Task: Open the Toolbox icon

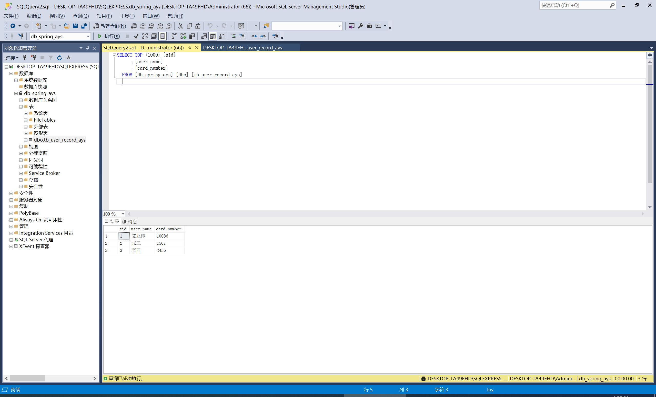Action: click(369, 26)
